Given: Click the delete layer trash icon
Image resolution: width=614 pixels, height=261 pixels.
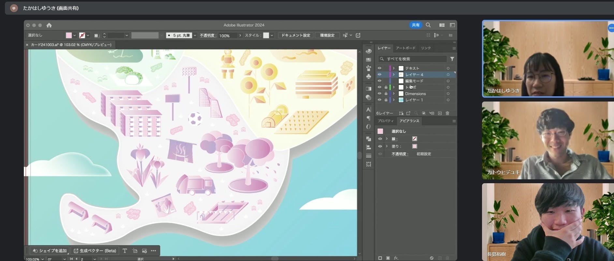Looking at the screenshot, I should pyautogui.click(x=447, y=113).
